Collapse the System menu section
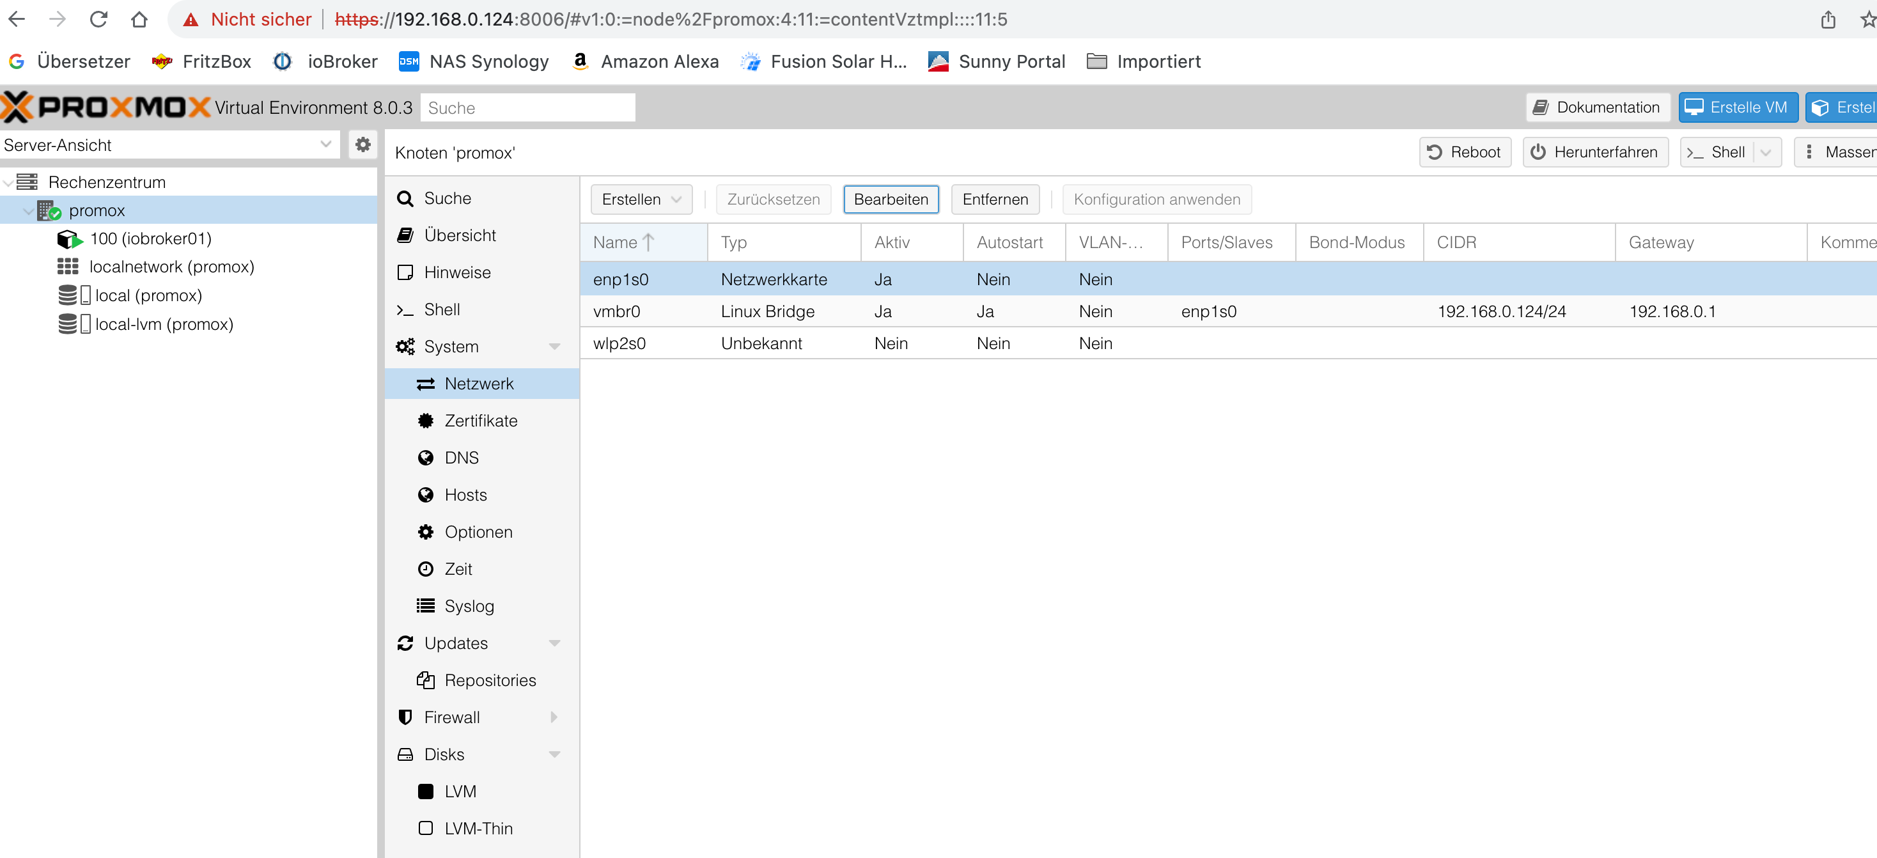Screen dimensions: 1877x858 tap(554, 347)
